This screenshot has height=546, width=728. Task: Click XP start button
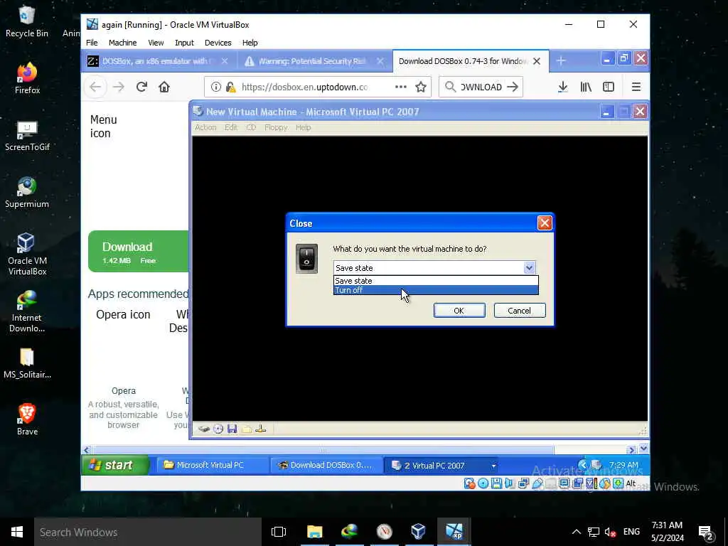coord(115,465)
